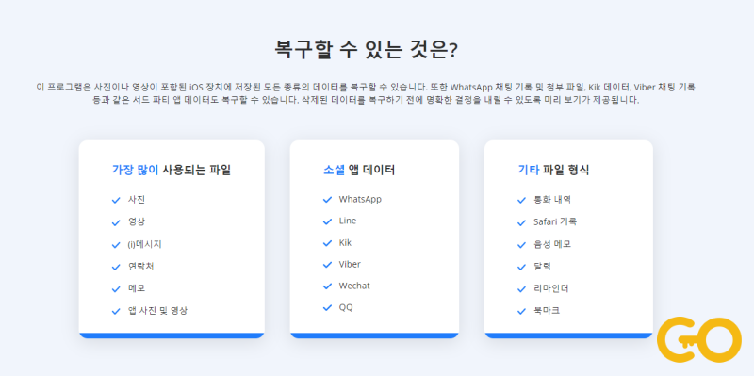Image resolution: width=754 pixels, height=376 pixels.
Task: Click the 음성 메모 list item
Action: point(552,244)
